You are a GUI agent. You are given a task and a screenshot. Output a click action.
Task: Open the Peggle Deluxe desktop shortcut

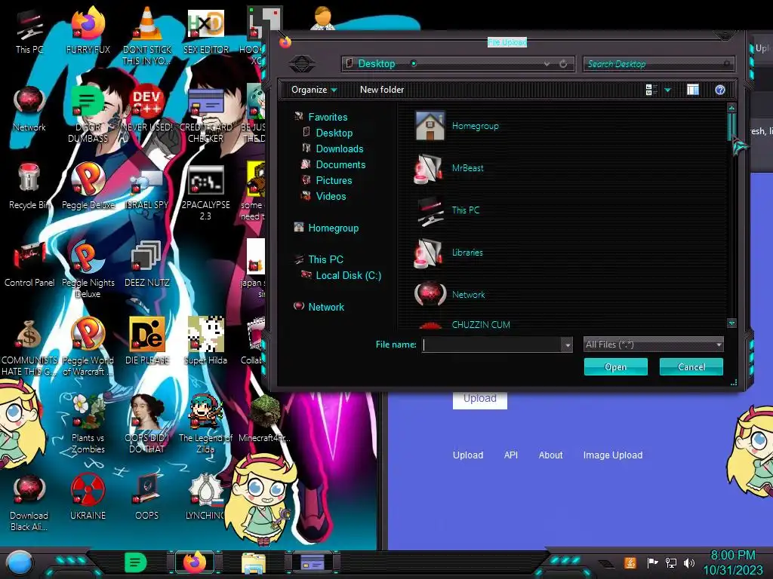point(88,186)
